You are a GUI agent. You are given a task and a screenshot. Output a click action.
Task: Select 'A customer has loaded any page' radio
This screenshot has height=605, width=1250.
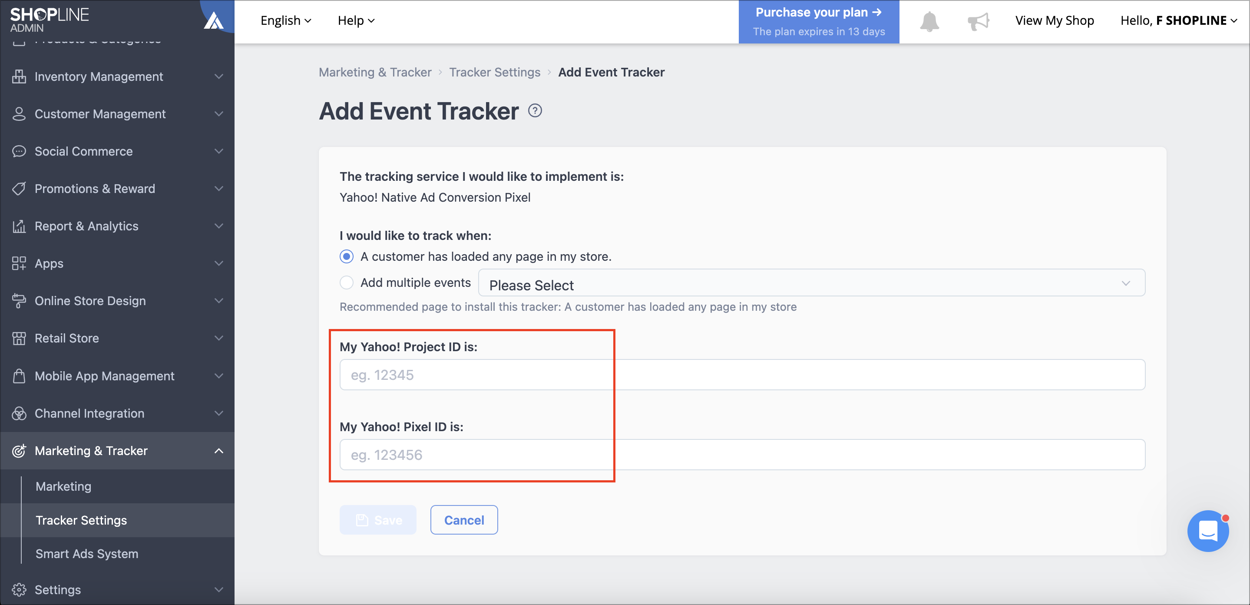coord(347,256)
